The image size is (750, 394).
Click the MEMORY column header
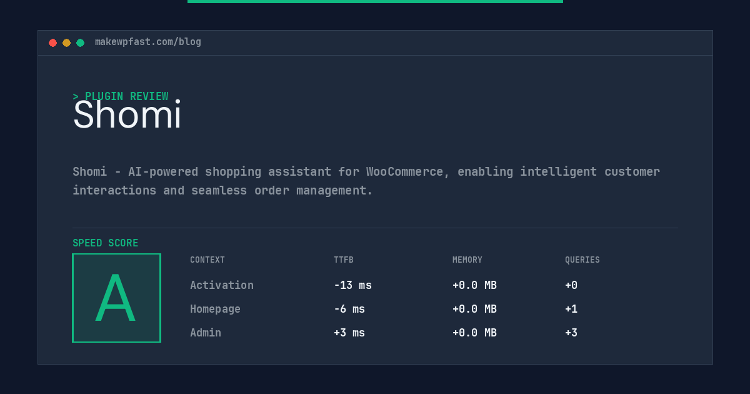[467, 260]
